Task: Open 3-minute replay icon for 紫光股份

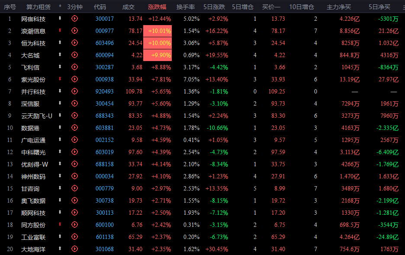Action: click(x=74, y=79)
